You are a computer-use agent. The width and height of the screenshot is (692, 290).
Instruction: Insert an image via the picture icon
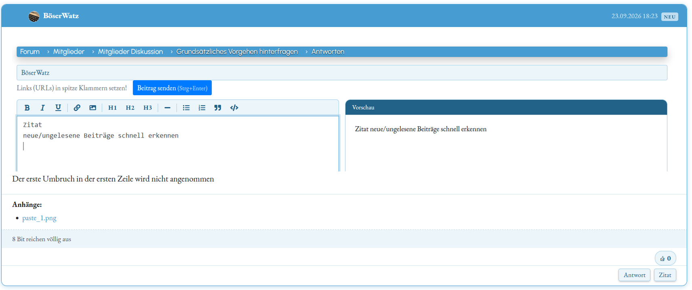(x=93, y=108)
